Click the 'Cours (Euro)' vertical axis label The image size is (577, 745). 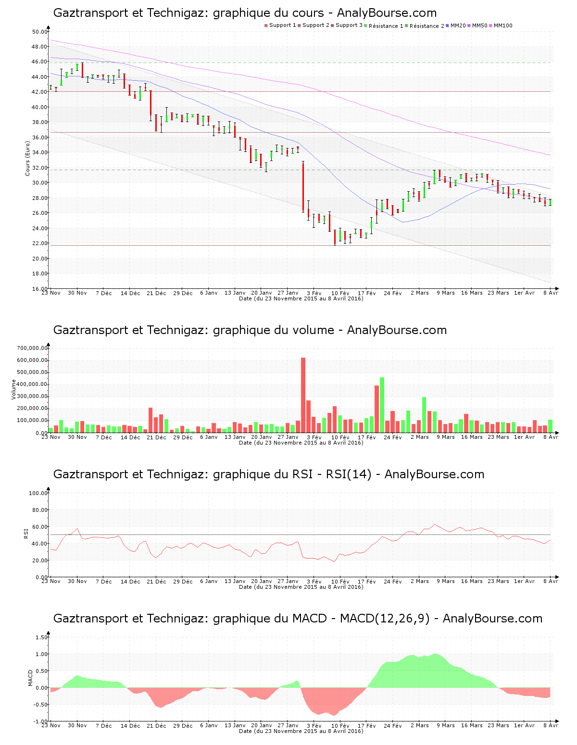[27, 159]
